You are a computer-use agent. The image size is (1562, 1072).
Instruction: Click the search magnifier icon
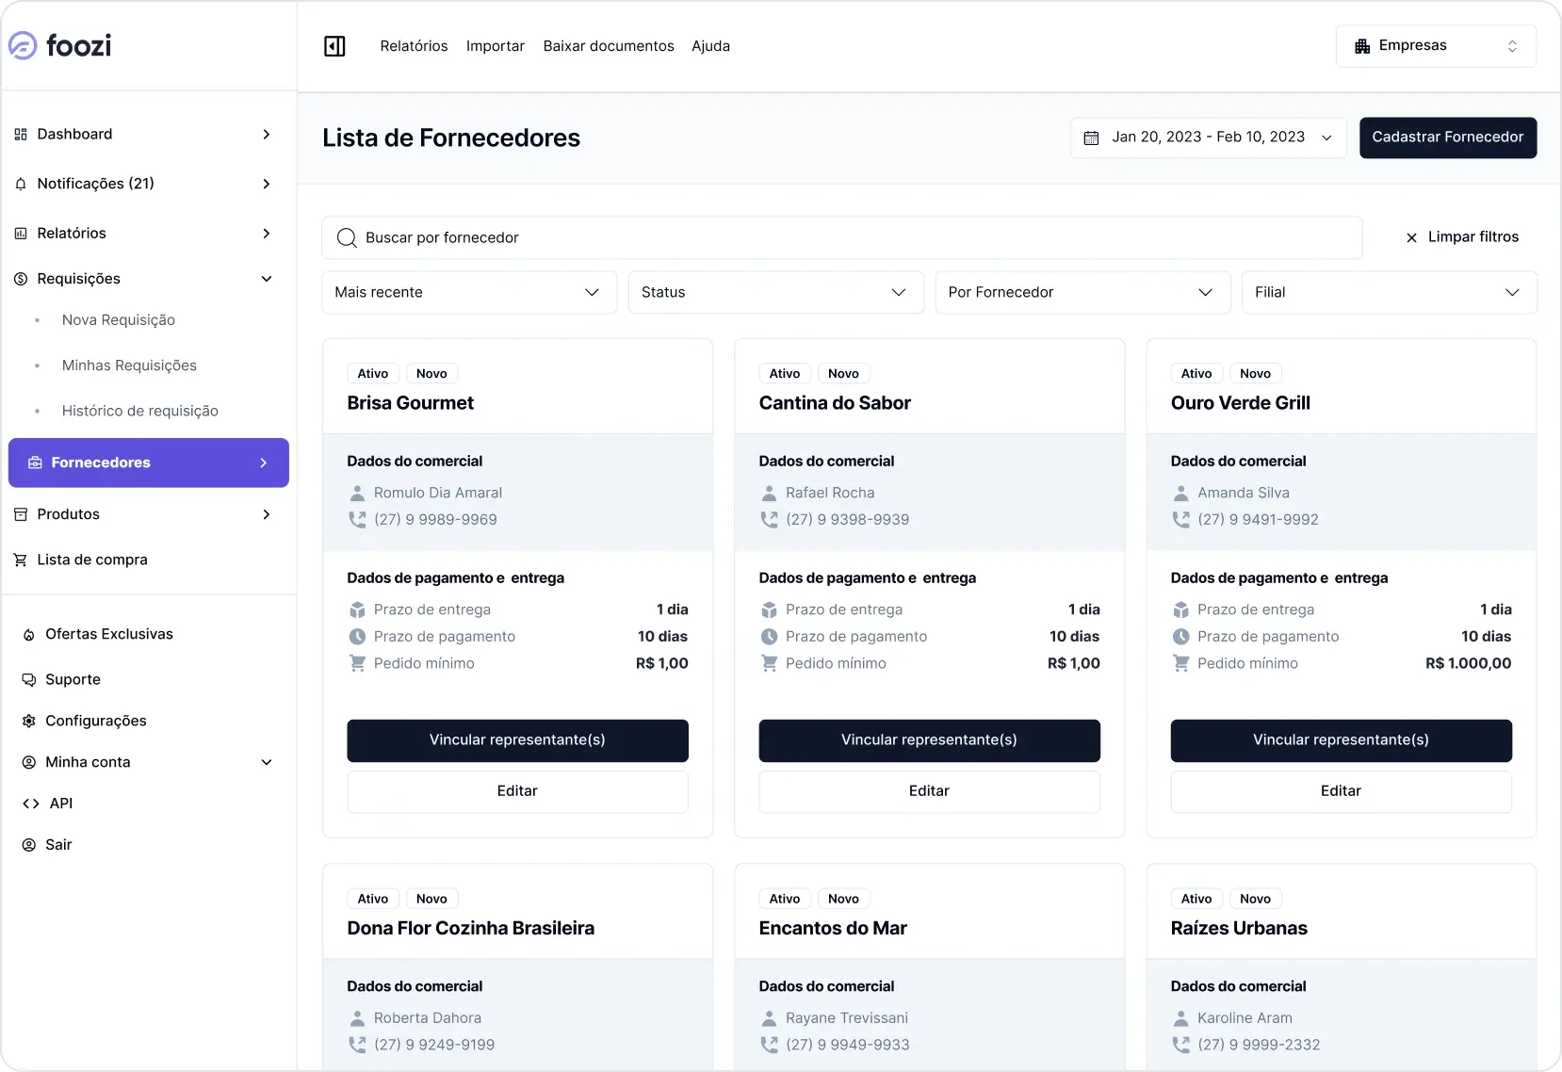tap(347, 237)
